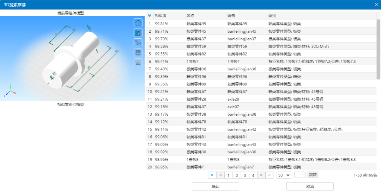Sort by the 编号 column header

246,16
